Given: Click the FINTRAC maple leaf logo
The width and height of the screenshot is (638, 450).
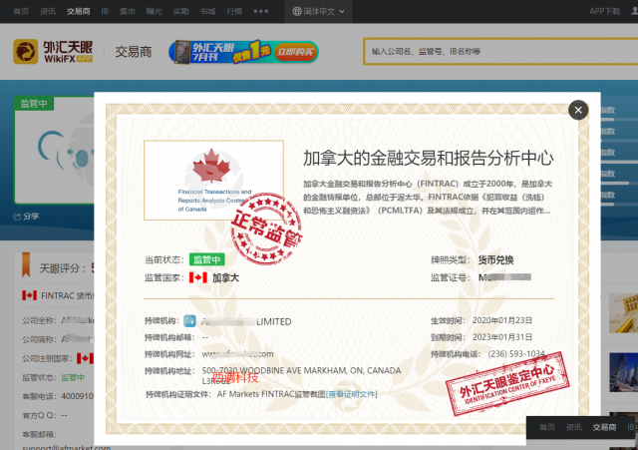Looking at the screenshot, I should pyautogui.click(x=209, y=167).
